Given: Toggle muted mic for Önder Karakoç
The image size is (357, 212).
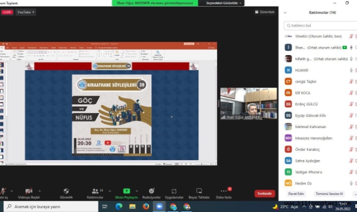Looking at the screenshot, I should [351, 150].
